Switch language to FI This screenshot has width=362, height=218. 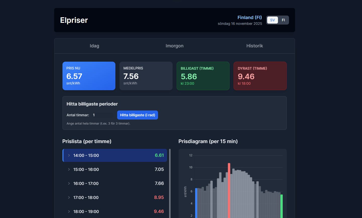point(283,20)
